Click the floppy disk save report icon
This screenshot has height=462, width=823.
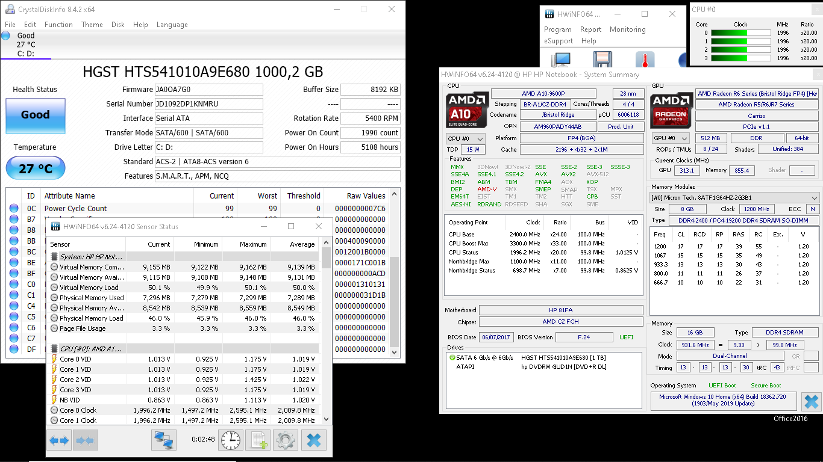click(602, 60)
